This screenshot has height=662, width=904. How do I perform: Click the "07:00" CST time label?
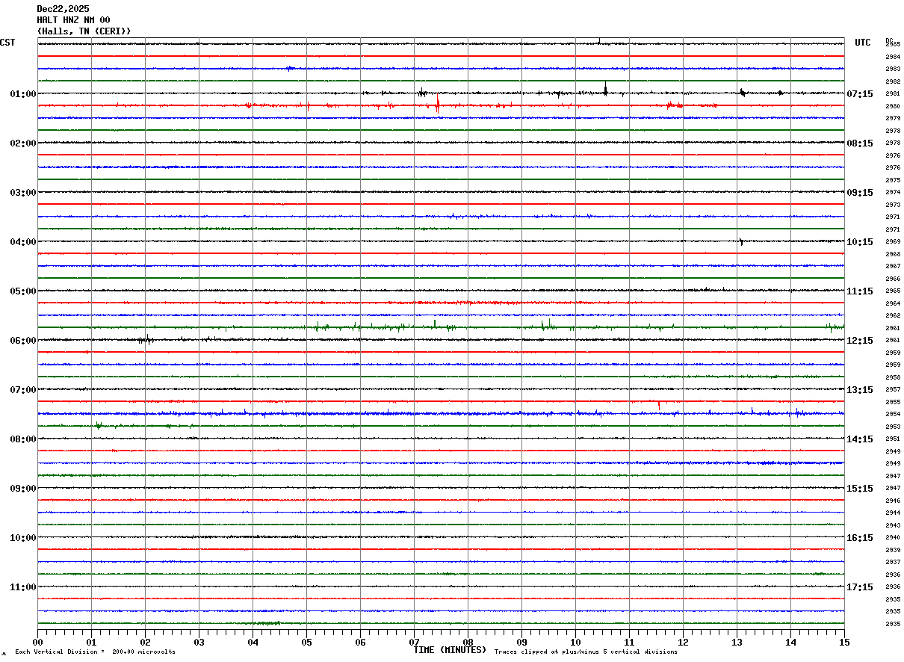point(23,390)
